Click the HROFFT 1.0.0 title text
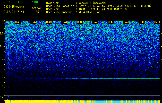162x103 pixels. tap(20, 2)
